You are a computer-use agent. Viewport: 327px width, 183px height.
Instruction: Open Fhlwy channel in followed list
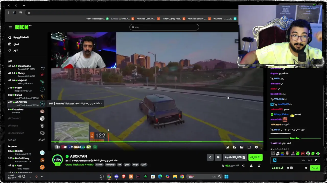tap(26, 75)
